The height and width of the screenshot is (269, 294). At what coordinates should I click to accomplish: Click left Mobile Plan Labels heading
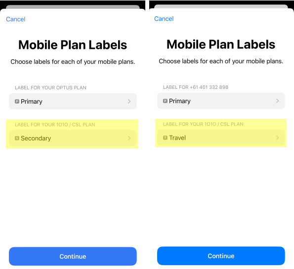click(x=73, y=45)
